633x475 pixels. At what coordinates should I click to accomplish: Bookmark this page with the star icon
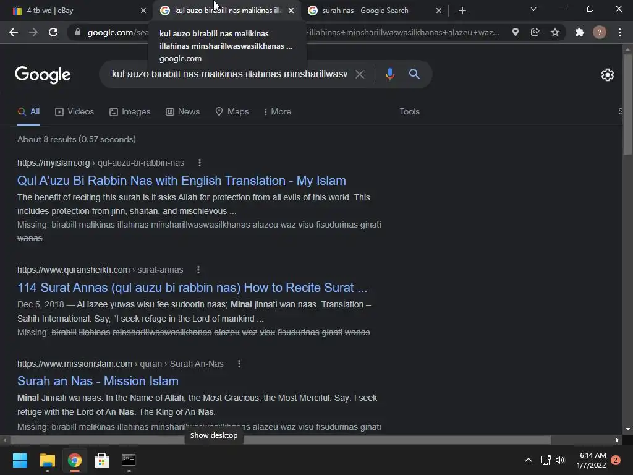pos(555,32)
